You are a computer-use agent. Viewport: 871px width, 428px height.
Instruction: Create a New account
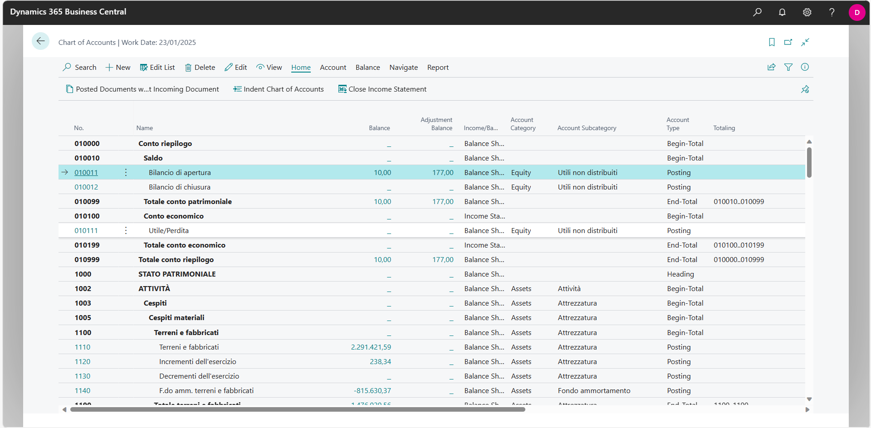(118, 67)
